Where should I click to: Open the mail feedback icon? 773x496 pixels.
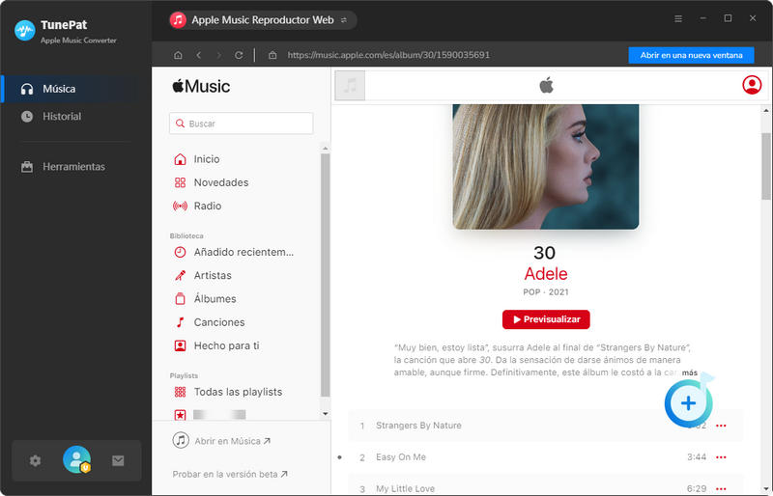[x=118, y=460]
